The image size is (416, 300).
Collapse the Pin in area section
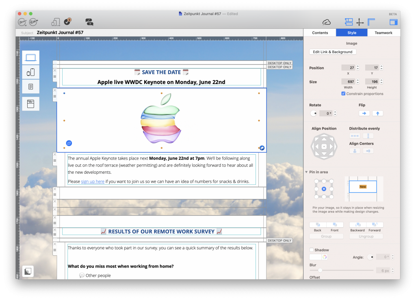click(x=306, y=172)
